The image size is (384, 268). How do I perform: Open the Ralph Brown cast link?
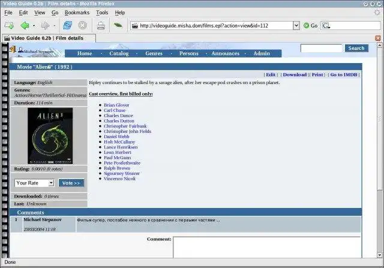(x=117, y=168)
